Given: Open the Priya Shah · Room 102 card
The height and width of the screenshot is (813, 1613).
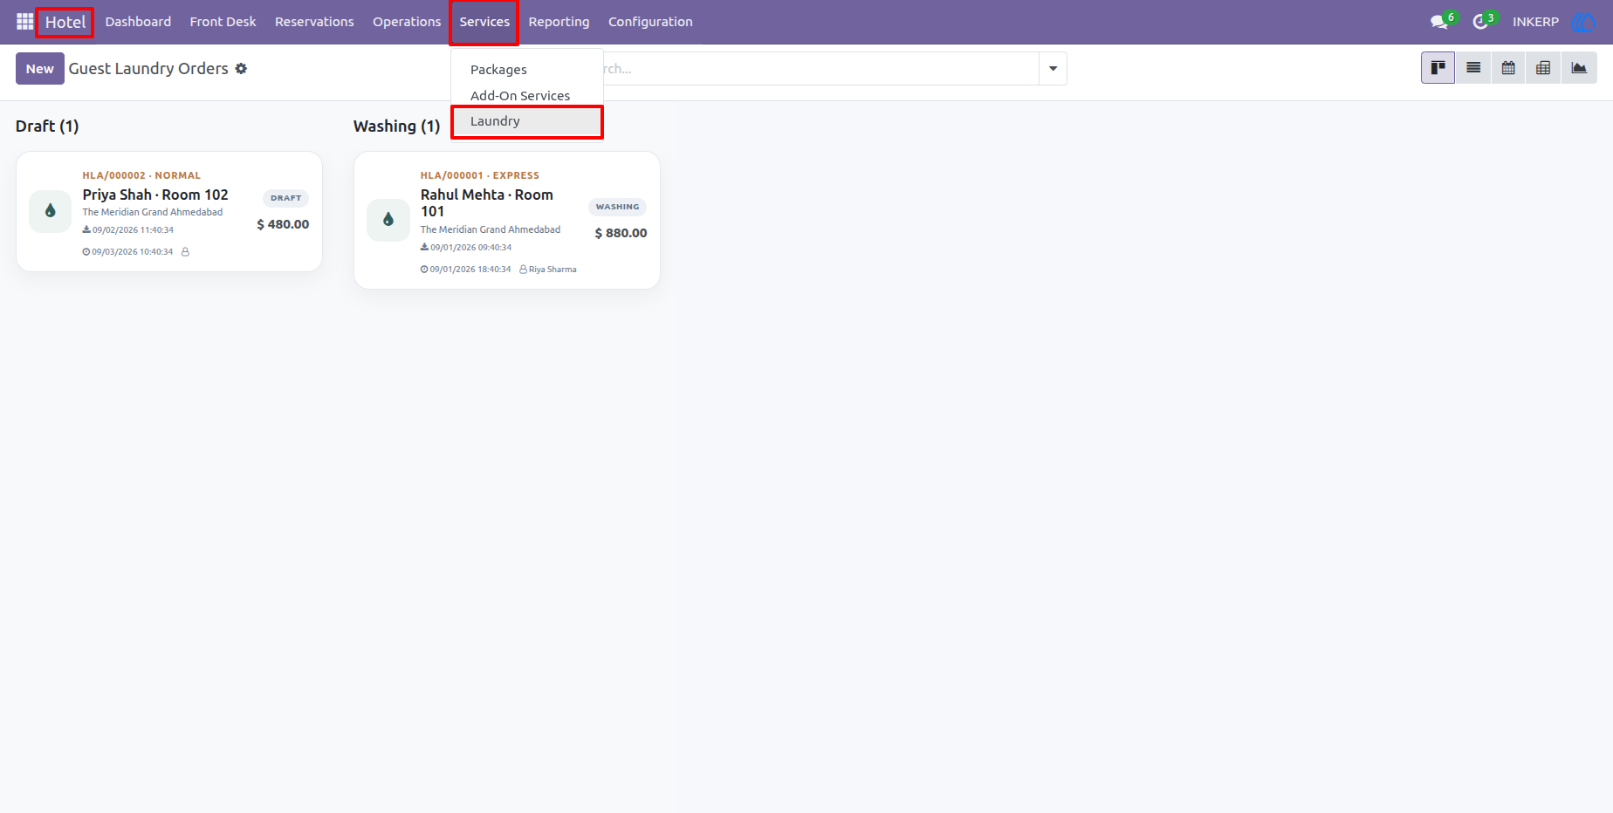Looking at the screenshot, I should pyautogui.click(x=169, y=212).
